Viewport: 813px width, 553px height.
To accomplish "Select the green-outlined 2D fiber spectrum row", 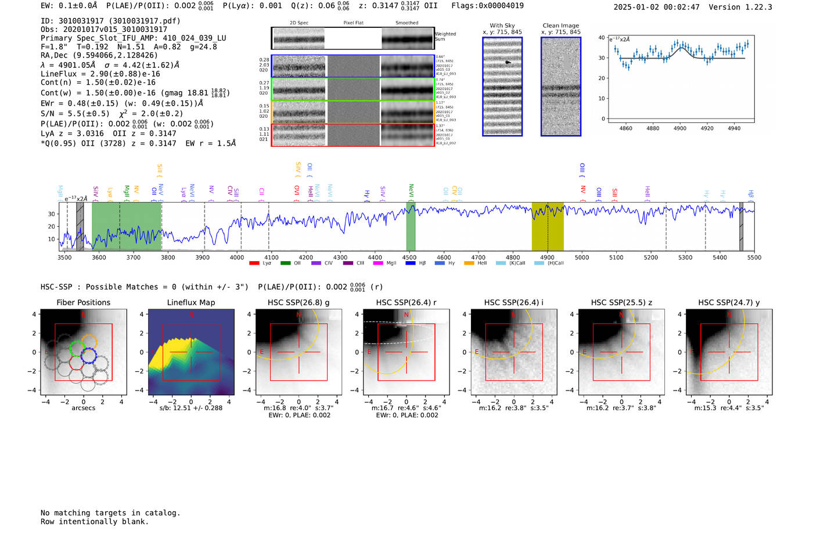I will coord(353,89).
